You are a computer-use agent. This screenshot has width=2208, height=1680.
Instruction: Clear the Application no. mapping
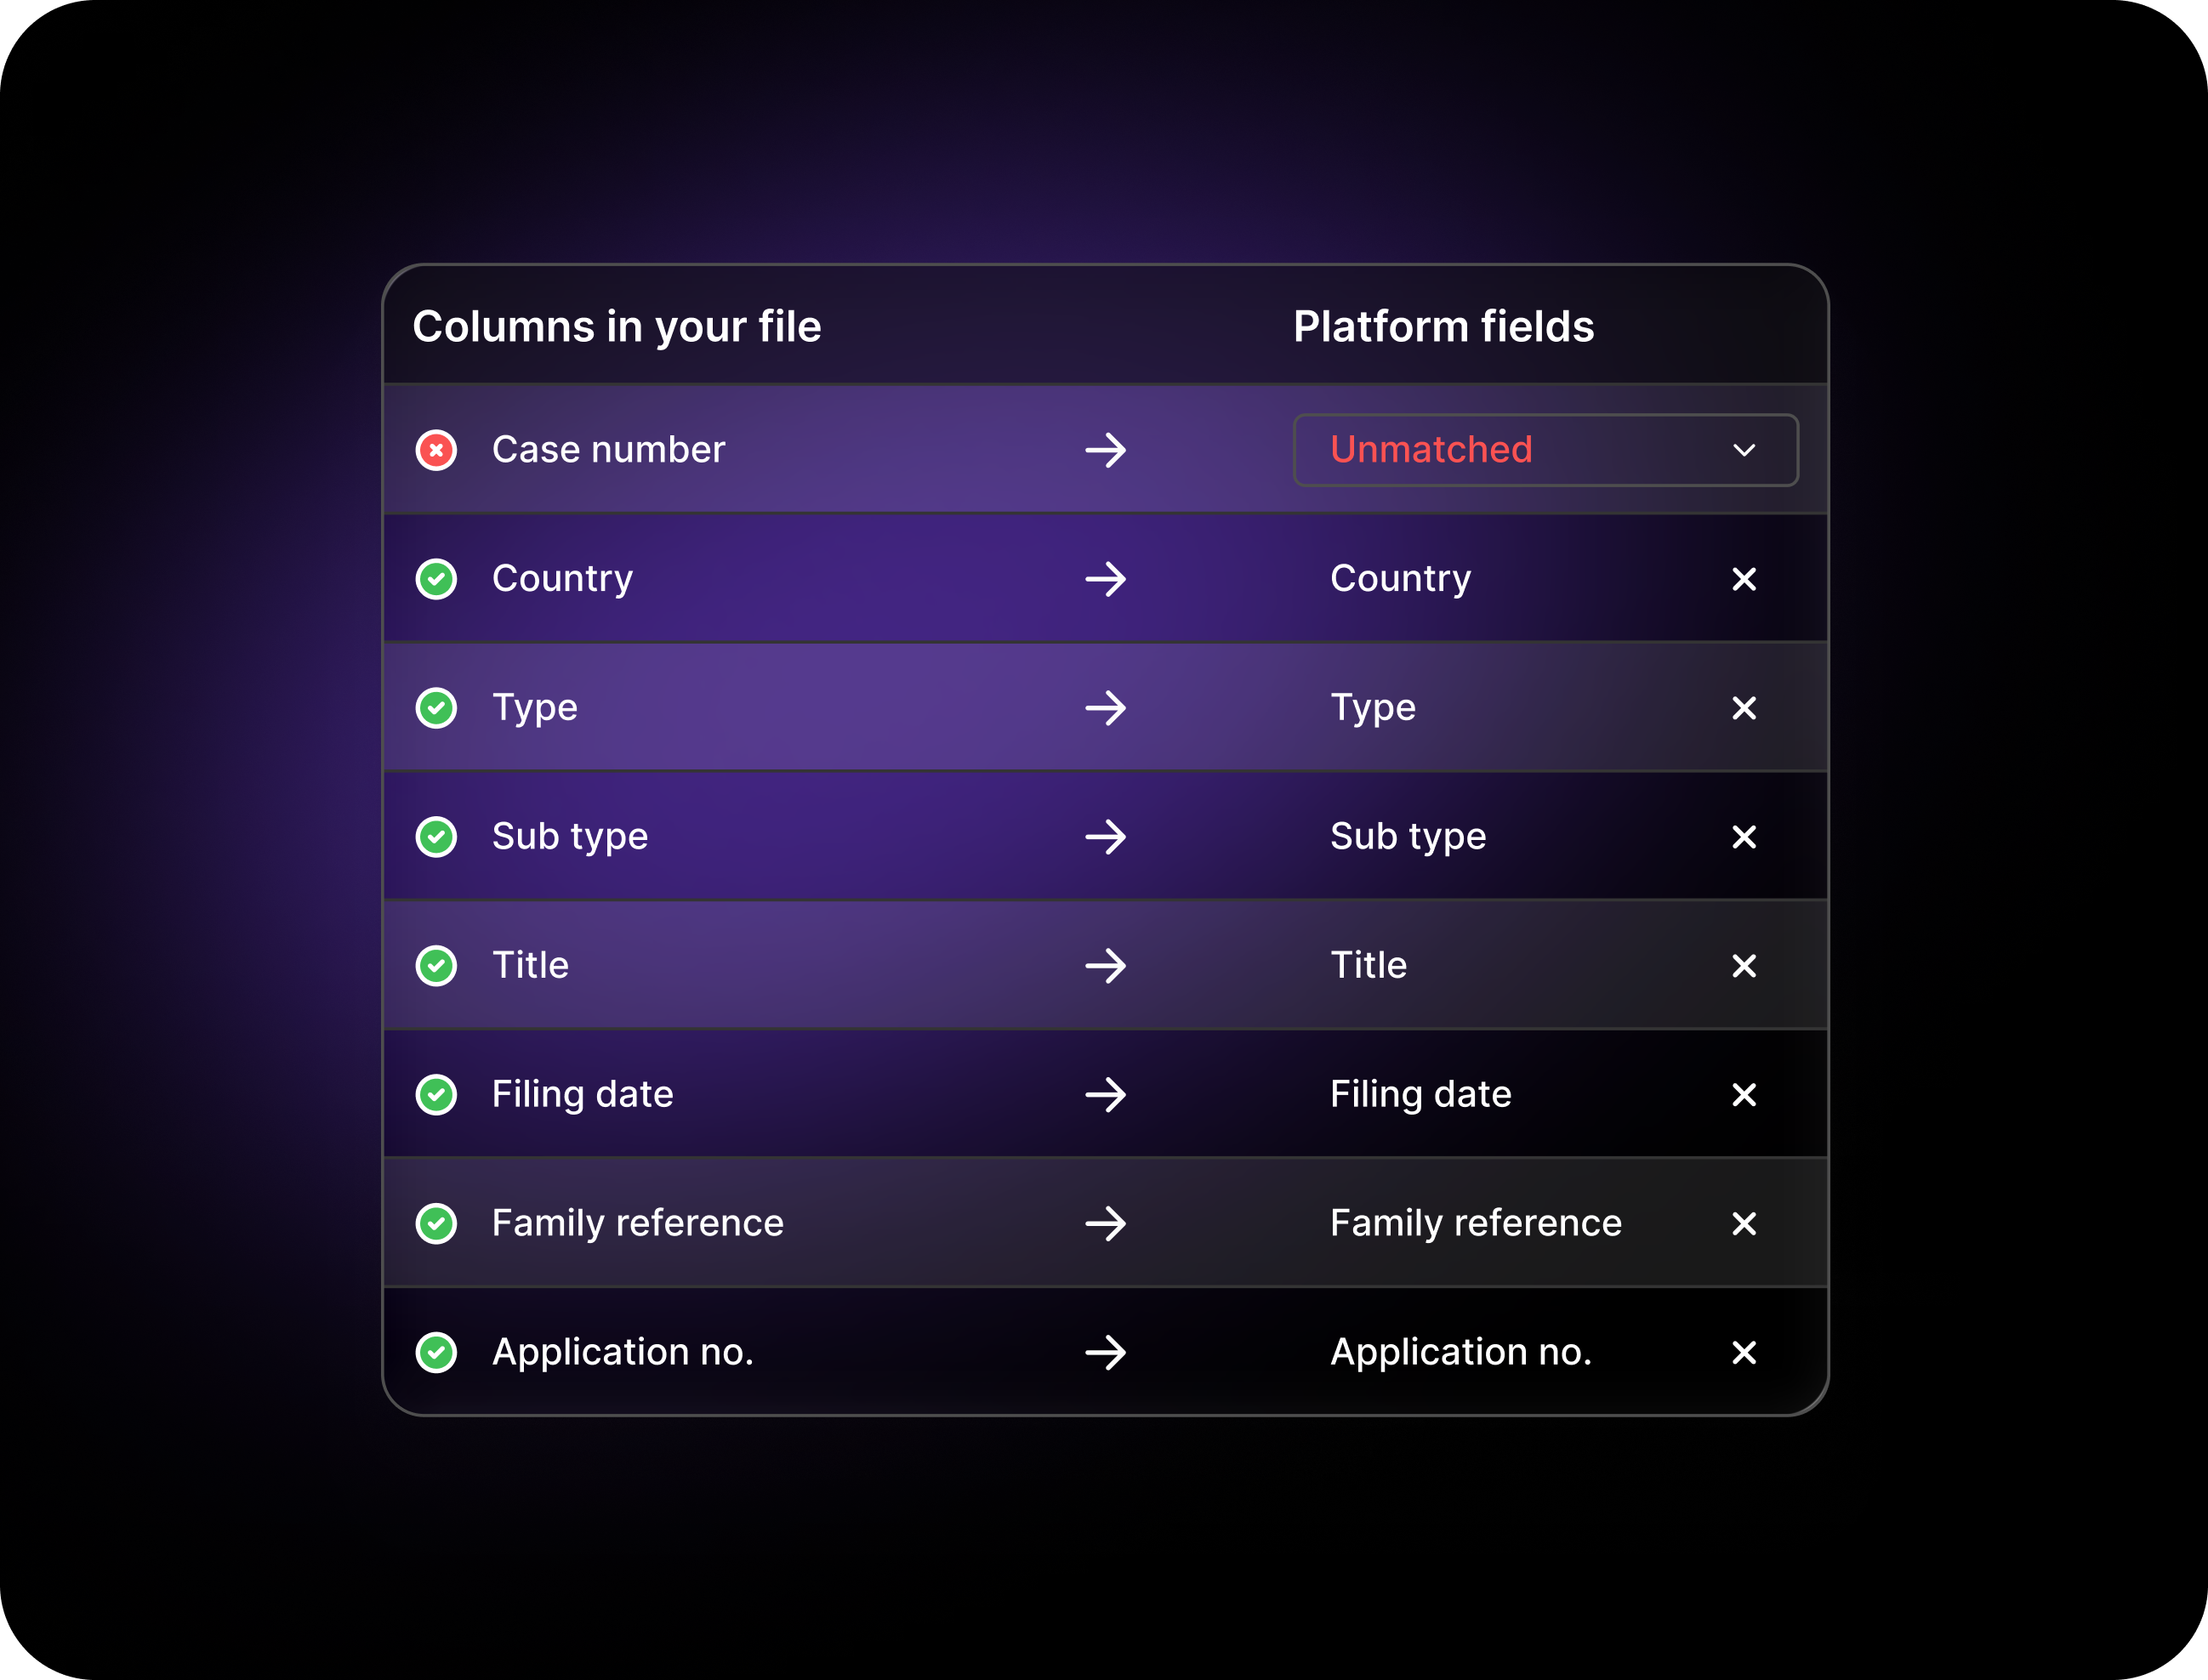[1744, 1353]
